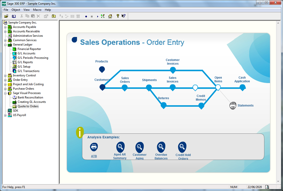The width and height of the screenshot is (283, 191).
Task: Open the Cash Application node
Action: [x=243, y=88]
